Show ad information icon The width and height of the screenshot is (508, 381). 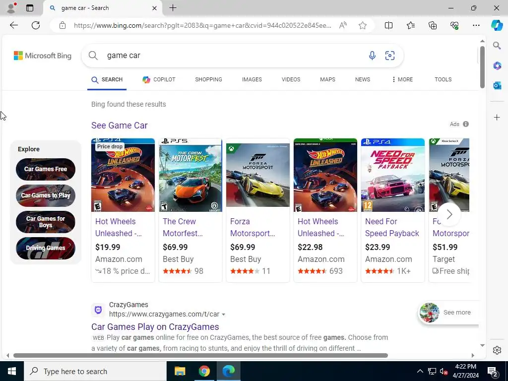pos(466,124)
